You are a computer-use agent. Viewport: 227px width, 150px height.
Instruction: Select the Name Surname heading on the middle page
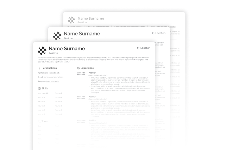coord(82,34)
